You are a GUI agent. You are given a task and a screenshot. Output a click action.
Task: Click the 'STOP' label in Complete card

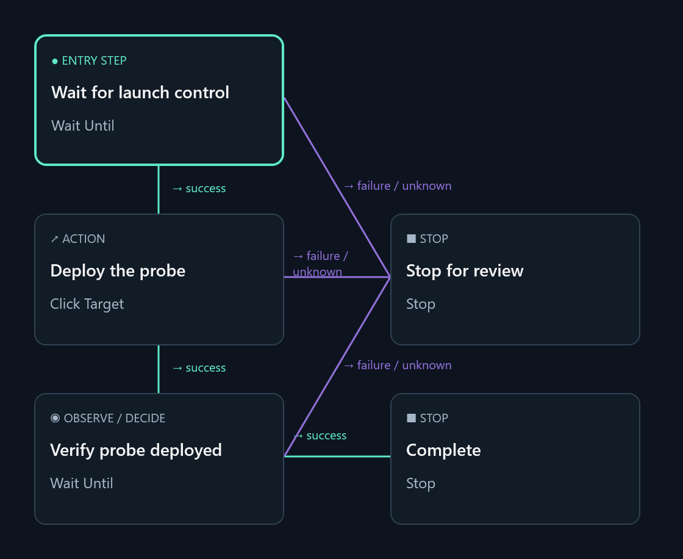click(434, 418)
